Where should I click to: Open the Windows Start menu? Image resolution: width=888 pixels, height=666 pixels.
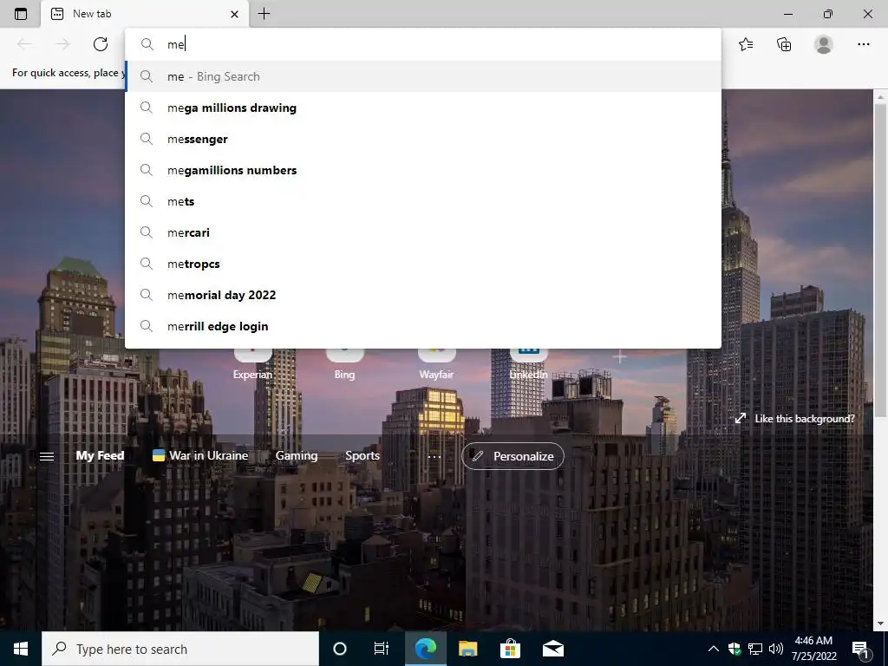21,649
